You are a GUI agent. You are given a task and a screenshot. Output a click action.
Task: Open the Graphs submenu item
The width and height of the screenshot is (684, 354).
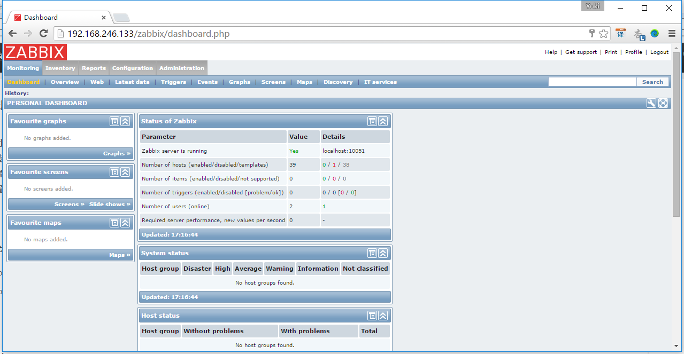tap(240, 82)
